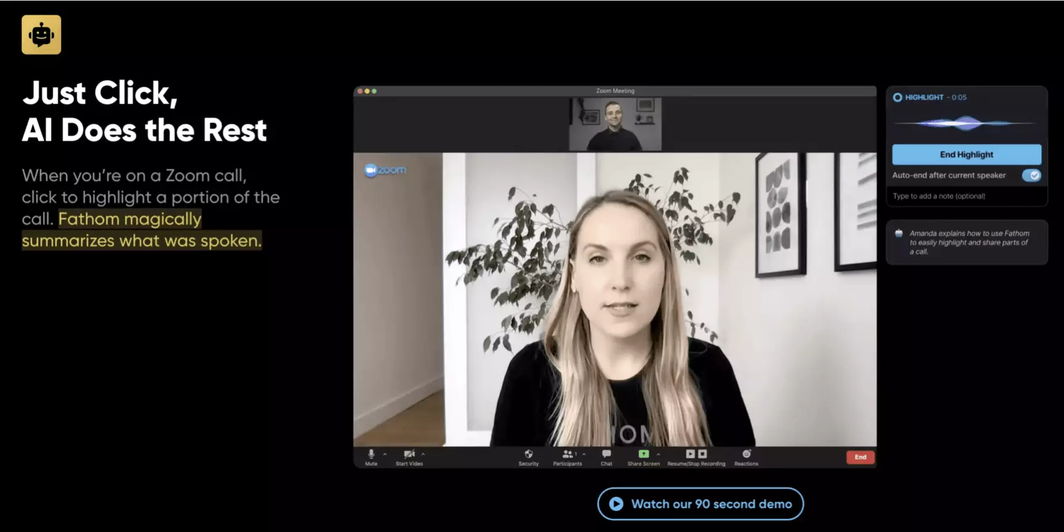1064x532 pixels.
Task: End the Zoom meeting
Action: point(860,457)
